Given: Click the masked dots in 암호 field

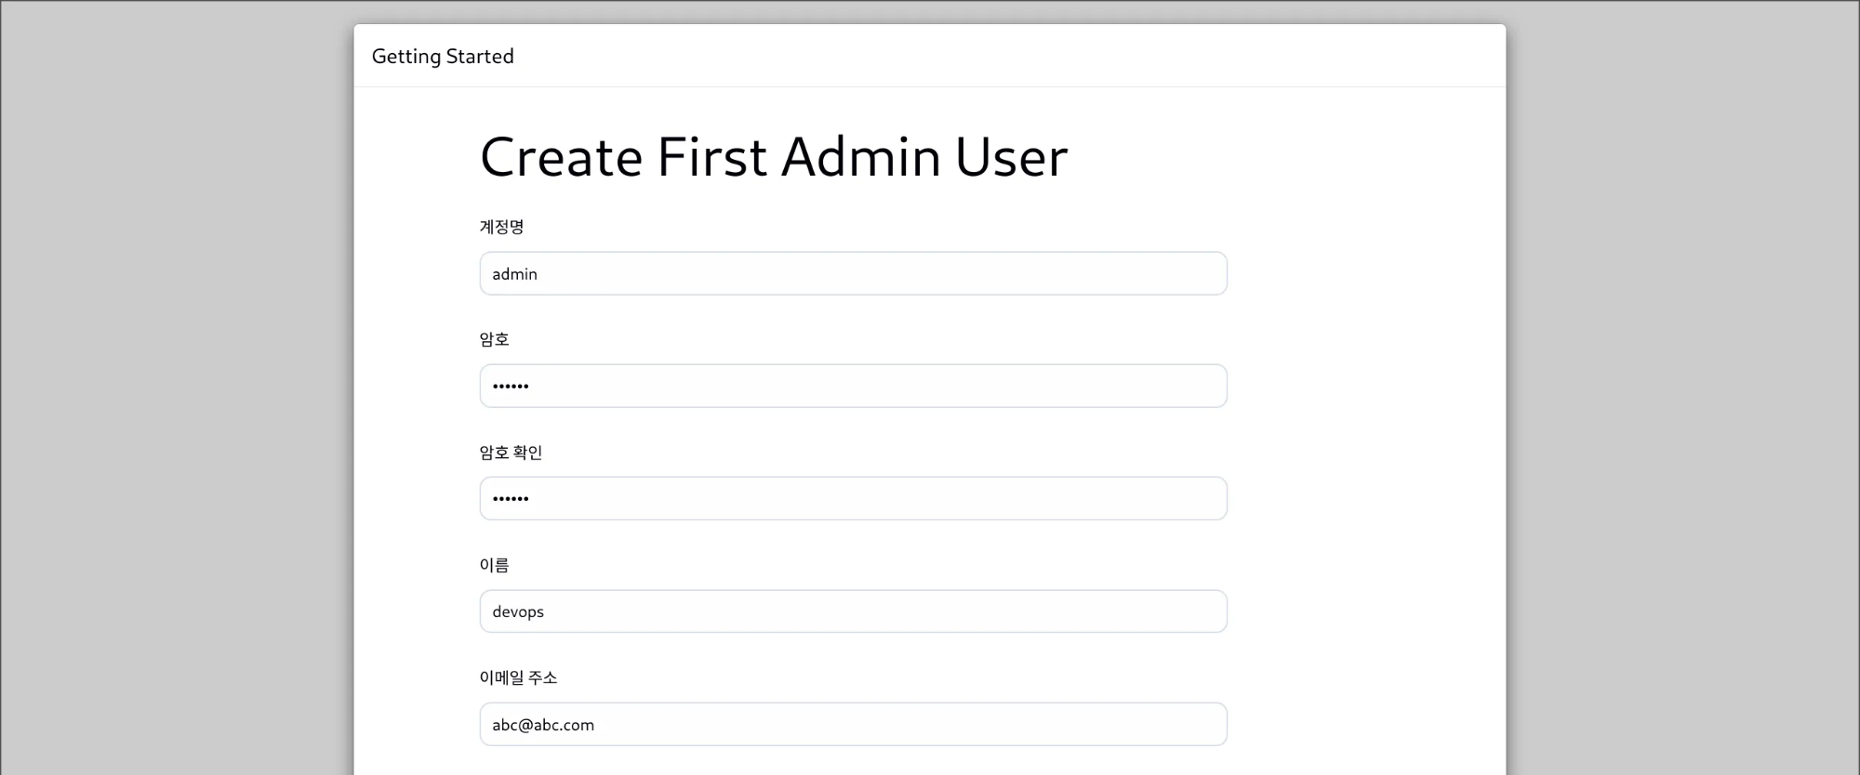Looking at the screenshot, I should (511, 387).
